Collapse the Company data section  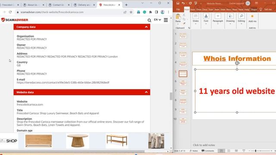pos(146,27)
